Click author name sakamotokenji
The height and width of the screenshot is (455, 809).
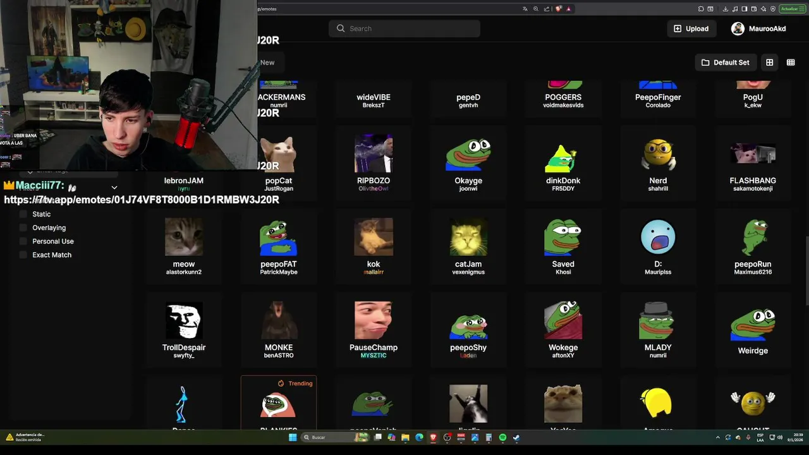753,189
